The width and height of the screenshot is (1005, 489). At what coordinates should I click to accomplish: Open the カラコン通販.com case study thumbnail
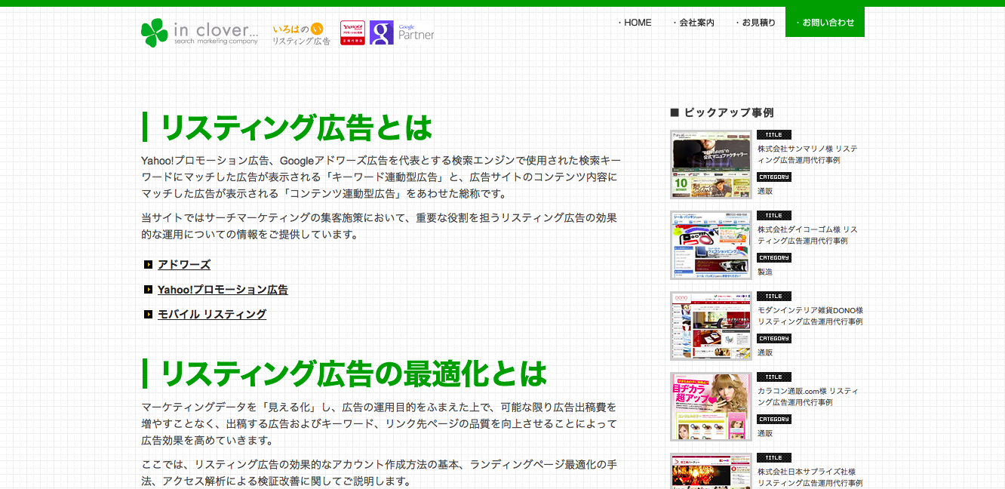(711, 407)
